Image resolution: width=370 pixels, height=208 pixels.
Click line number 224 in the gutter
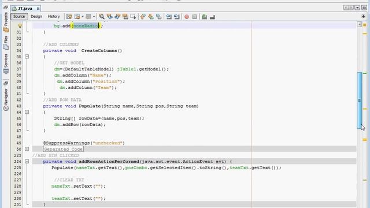pos(17,162)
